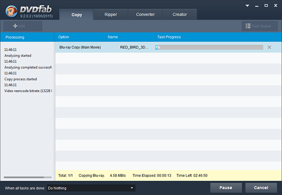Remove the RED_BIRD_3D task with X icon
The image size is (282, 195).
click(269, 47)
